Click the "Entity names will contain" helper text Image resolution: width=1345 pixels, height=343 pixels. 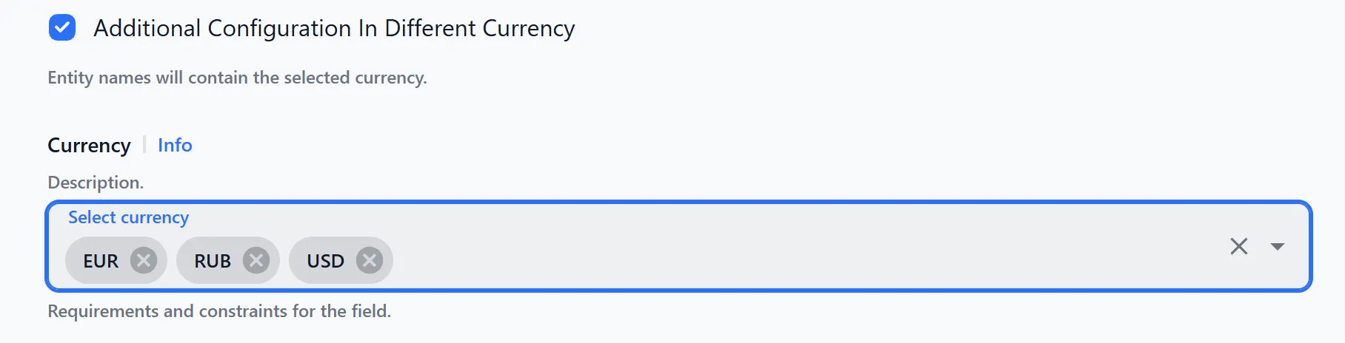click(x=237, y=78)
